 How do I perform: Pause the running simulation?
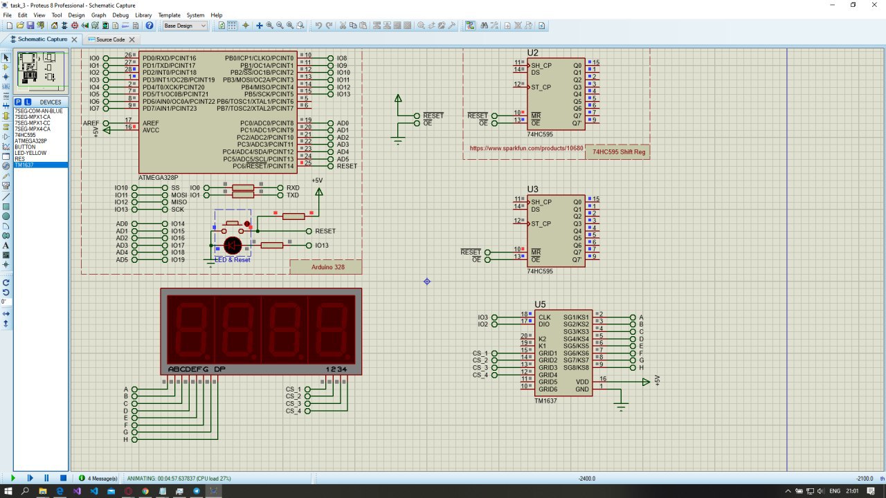coord(46,478)
